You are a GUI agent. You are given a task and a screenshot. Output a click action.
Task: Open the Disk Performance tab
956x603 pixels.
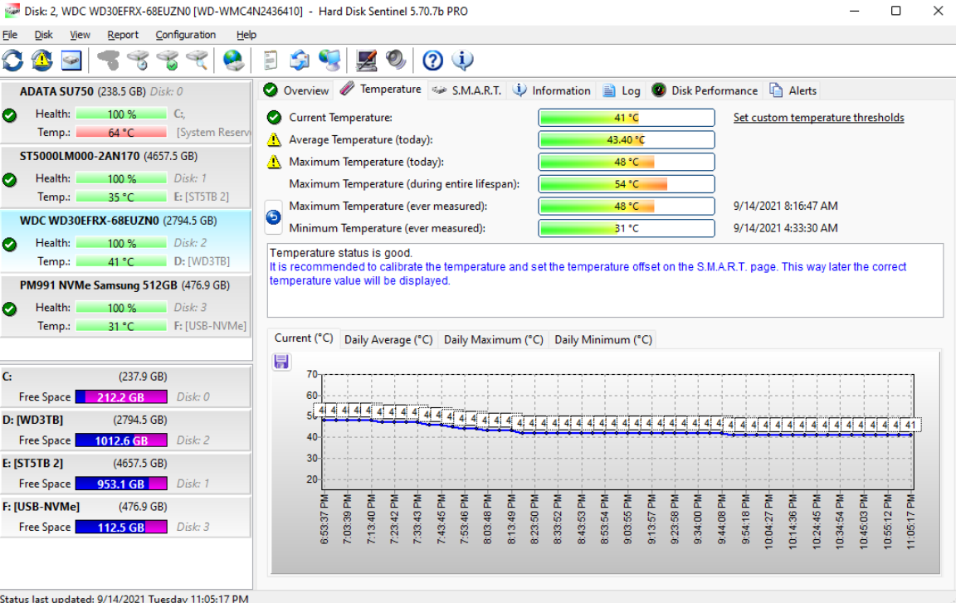point(705,90)
